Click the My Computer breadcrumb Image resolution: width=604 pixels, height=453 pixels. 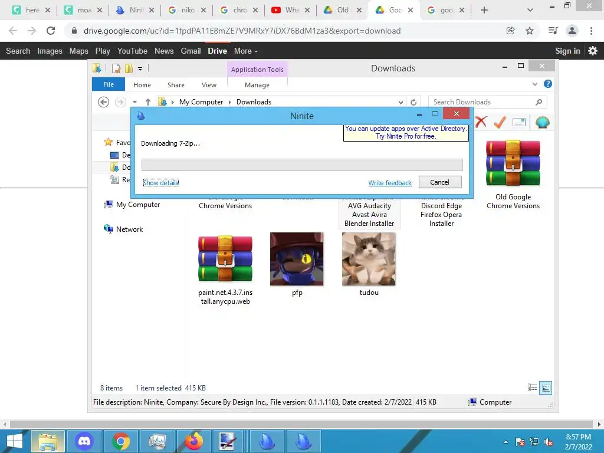click(x=201, y=101)
